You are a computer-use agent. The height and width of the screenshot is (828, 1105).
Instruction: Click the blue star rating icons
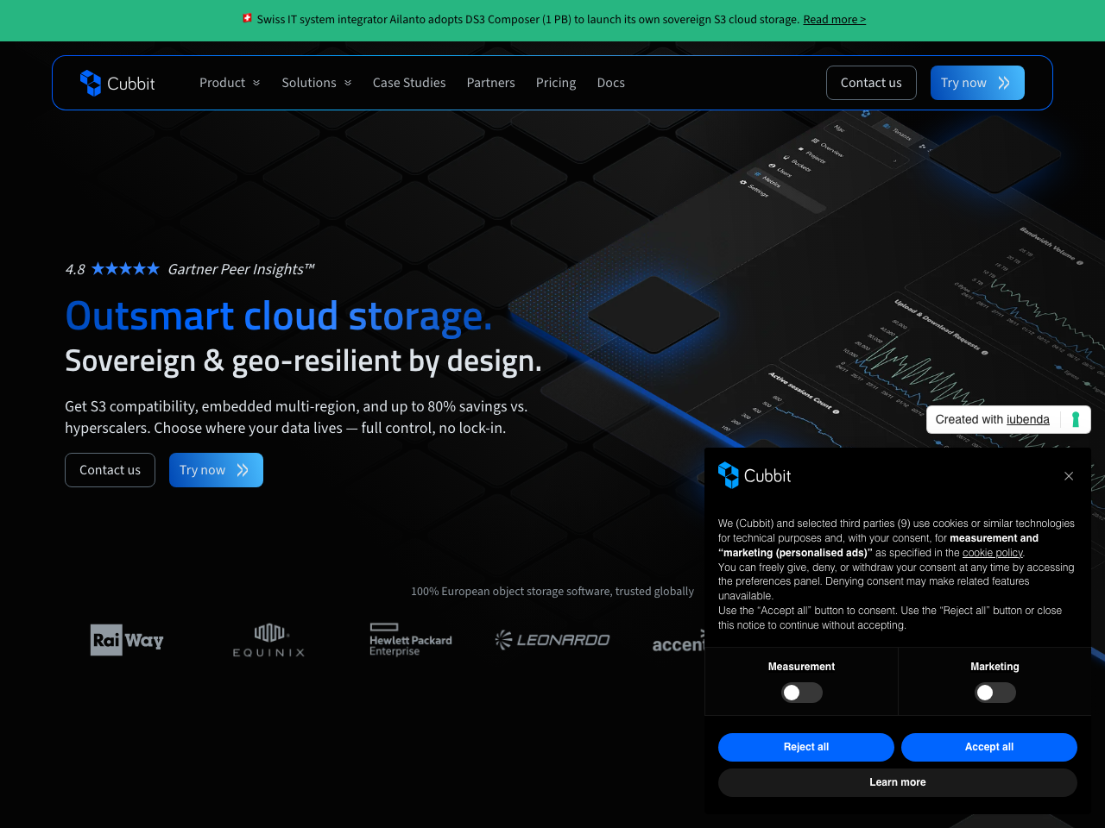[125, 268]
